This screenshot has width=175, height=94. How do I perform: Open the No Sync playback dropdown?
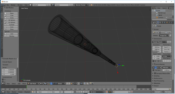97,92
